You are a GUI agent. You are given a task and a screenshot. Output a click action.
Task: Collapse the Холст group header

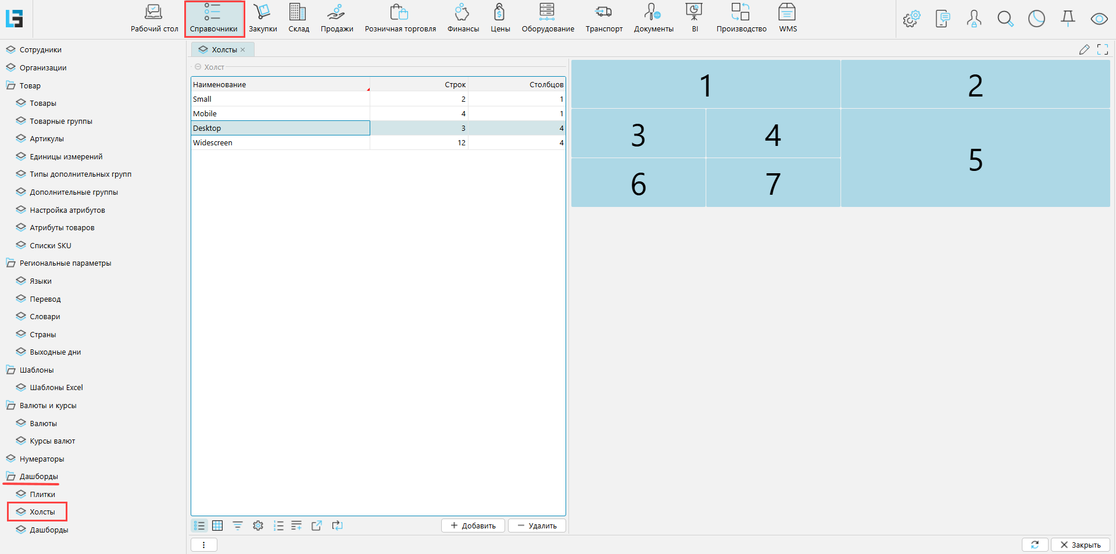coord(198,67)
